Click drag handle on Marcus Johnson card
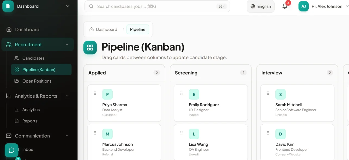 [95, 133]
